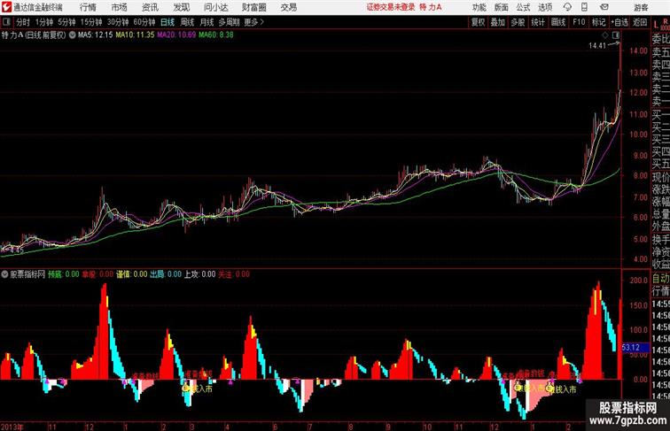
Task: Click the +自选 add to watchlist button
Action: coord(619,22)
